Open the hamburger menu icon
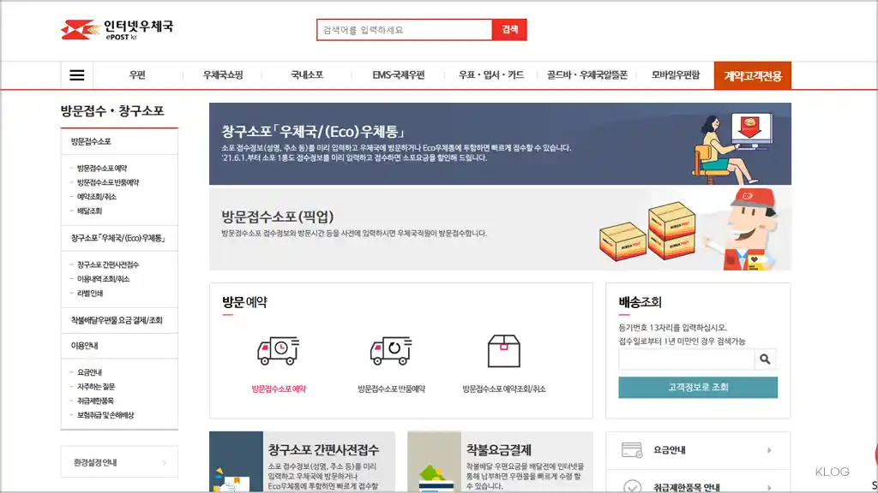The width and height of the screenshot is (878, 493). pyautogui.click(x=75, y=74)
